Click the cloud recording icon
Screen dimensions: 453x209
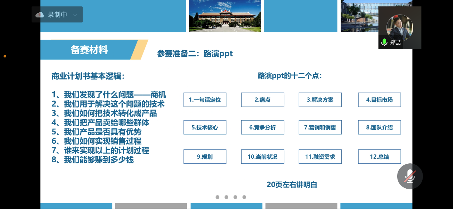(40, 15)
